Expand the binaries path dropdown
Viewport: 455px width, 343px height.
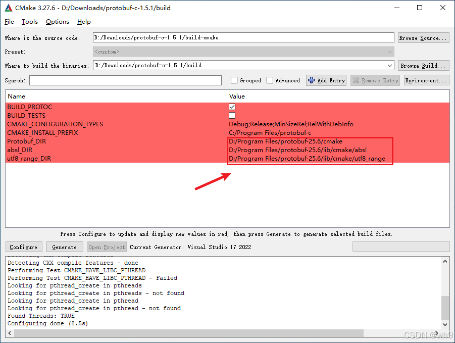click(389, 65)
